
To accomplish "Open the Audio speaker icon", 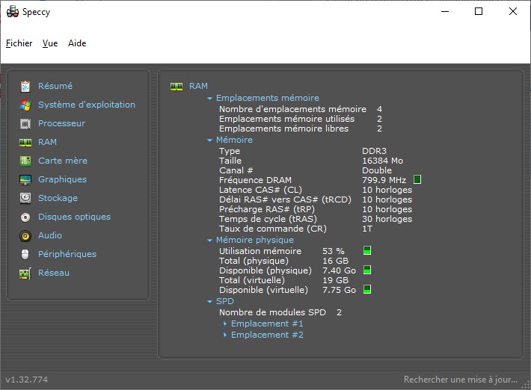I will 25,235.
